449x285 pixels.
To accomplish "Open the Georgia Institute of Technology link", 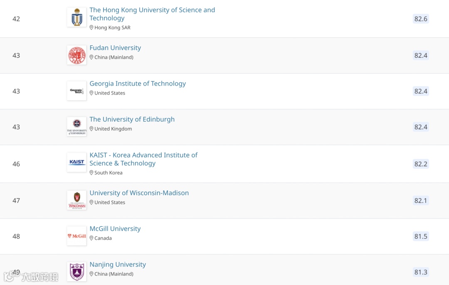I will [138, 84].
